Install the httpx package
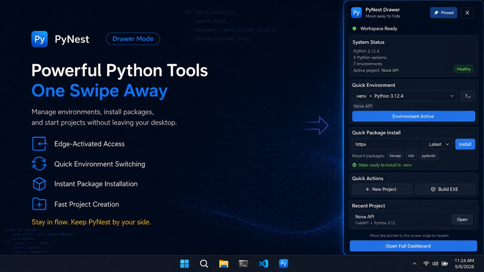The width and height of the screenshot is (484, 272). click(465, 144)
